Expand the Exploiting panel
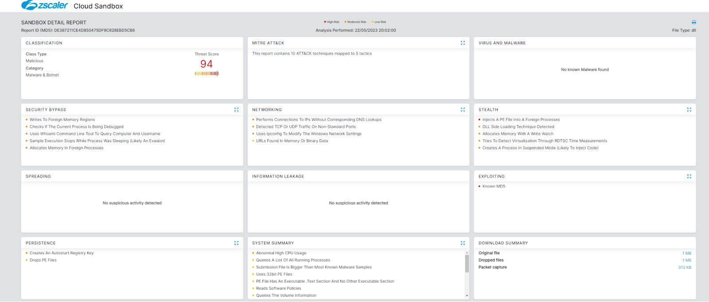709x302 pixels. pyautogui.click(x=689, y=176)
